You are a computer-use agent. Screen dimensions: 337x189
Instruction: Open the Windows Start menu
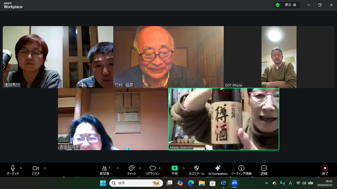point(103,183)
